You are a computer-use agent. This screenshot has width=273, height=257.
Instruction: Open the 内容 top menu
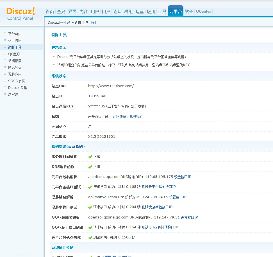click(84, 12)
